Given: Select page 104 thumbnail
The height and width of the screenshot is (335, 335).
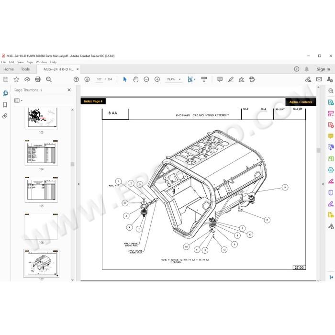Looking at the screenshot, I should [41, 153].
